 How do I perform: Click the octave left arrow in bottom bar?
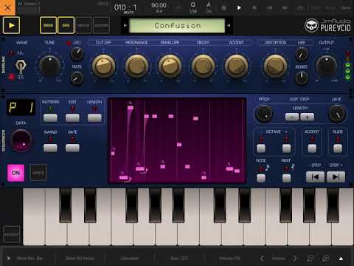pyautogui.click(x=263, y=258)
